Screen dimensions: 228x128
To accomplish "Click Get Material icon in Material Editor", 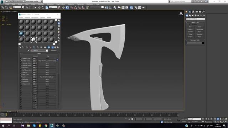I will [20, 47].
